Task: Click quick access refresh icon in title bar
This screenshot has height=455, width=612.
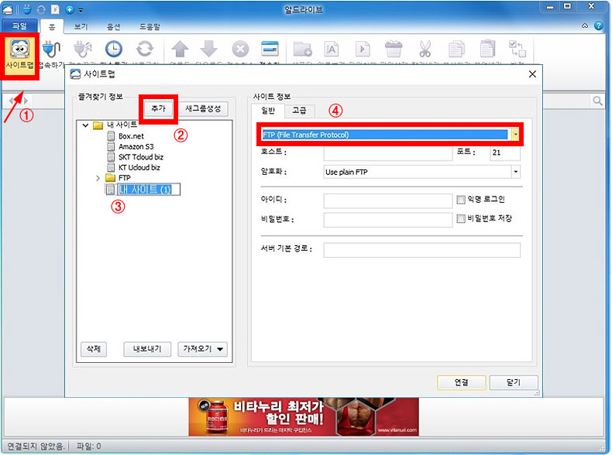Action: tap(41, 9)
